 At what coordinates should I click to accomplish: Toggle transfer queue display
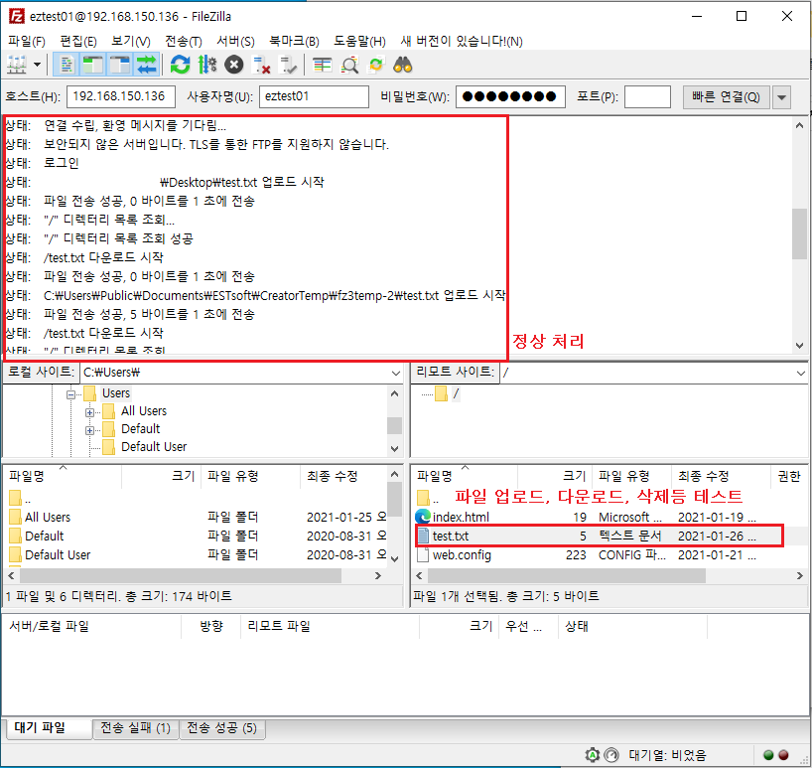(147, 66)
